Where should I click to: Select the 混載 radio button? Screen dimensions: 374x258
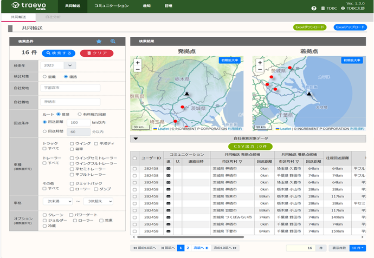pyautogui.click(x=44, y=77)
